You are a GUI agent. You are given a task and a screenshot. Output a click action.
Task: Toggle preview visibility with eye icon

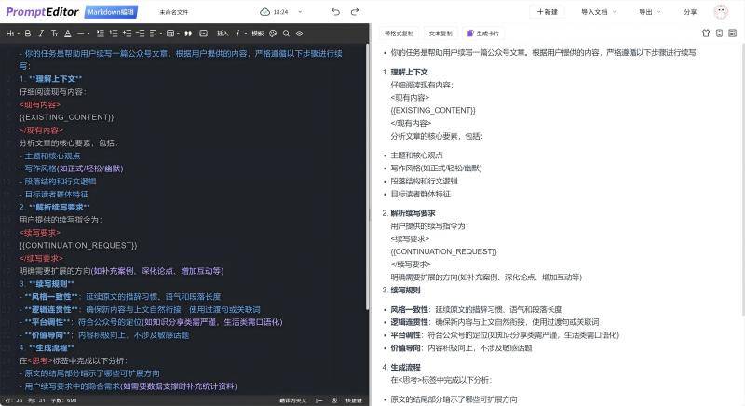[300, 33]
